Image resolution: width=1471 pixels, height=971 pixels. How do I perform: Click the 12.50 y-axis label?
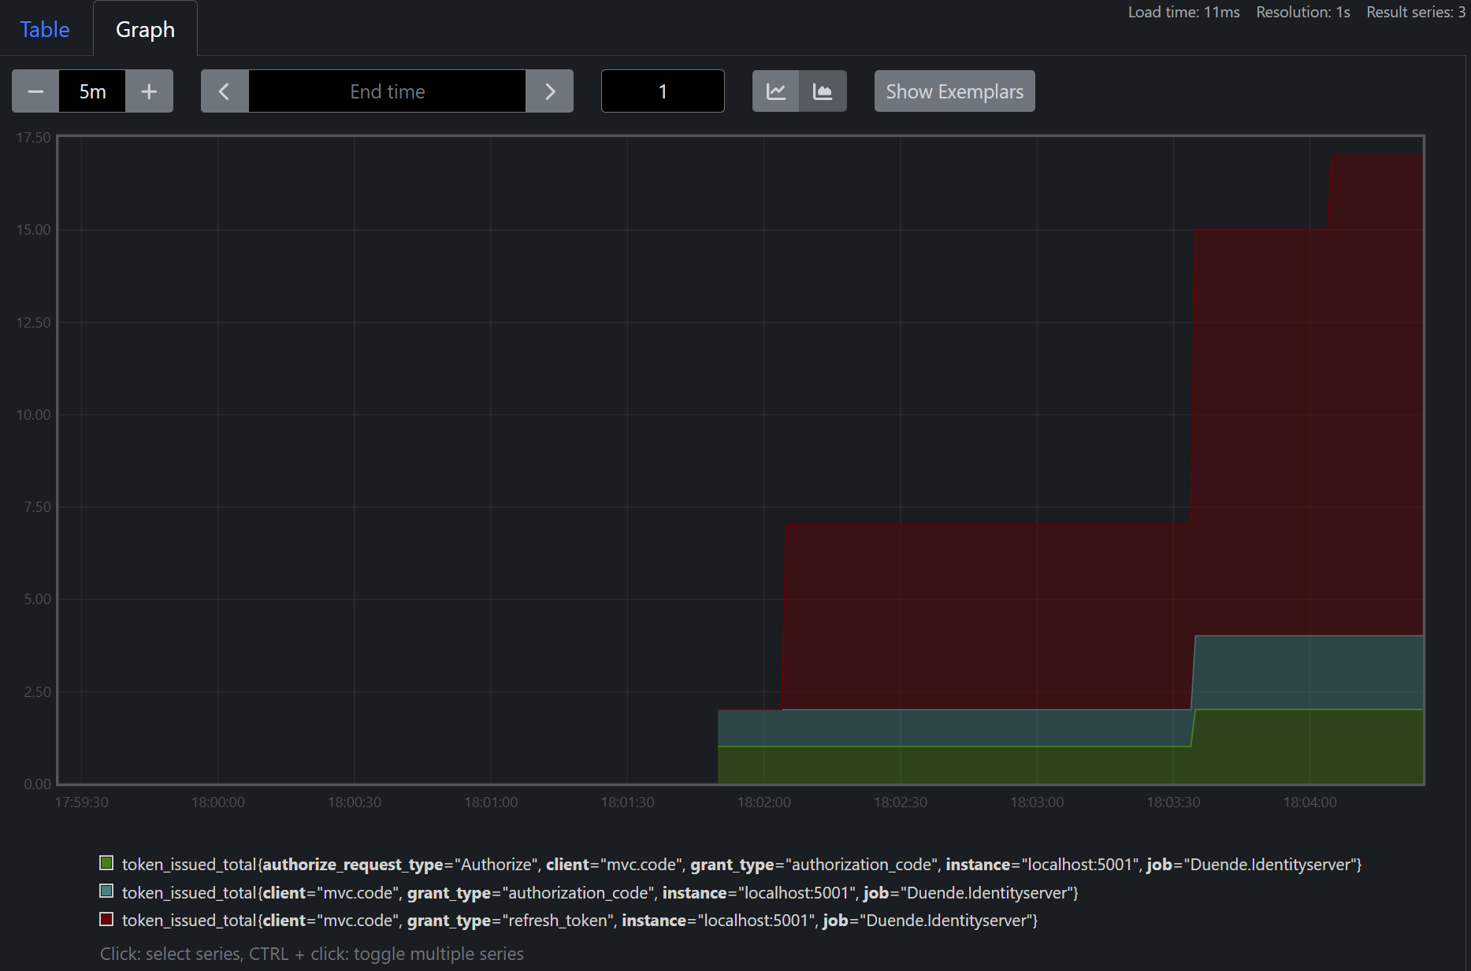point(33,323)
